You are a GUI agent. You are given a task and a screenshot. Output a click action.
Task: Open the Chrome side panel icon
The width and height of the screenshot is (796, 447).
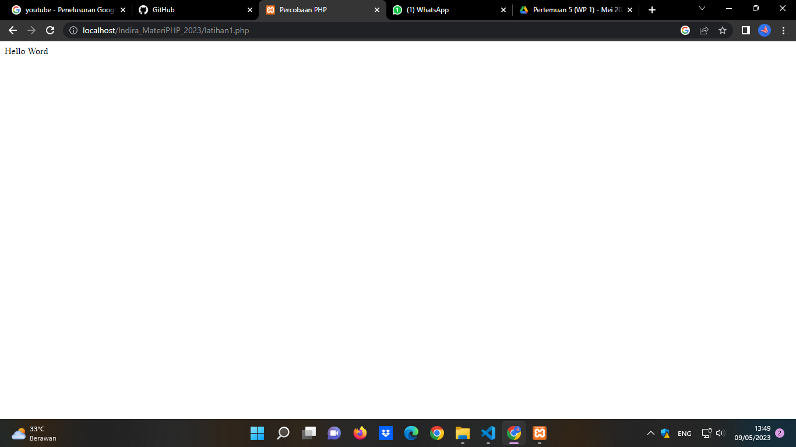pyautogui.click(x=745, y=30)
